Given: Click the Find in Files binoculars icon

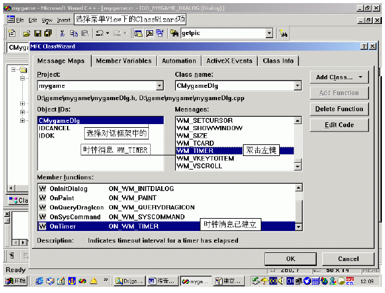Looking at the screenshot, I should 174,33.
